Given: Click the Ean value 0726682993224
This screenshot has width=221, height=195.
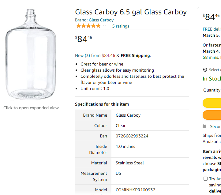Looking at the screenshot, I should [x=132, y=136].
